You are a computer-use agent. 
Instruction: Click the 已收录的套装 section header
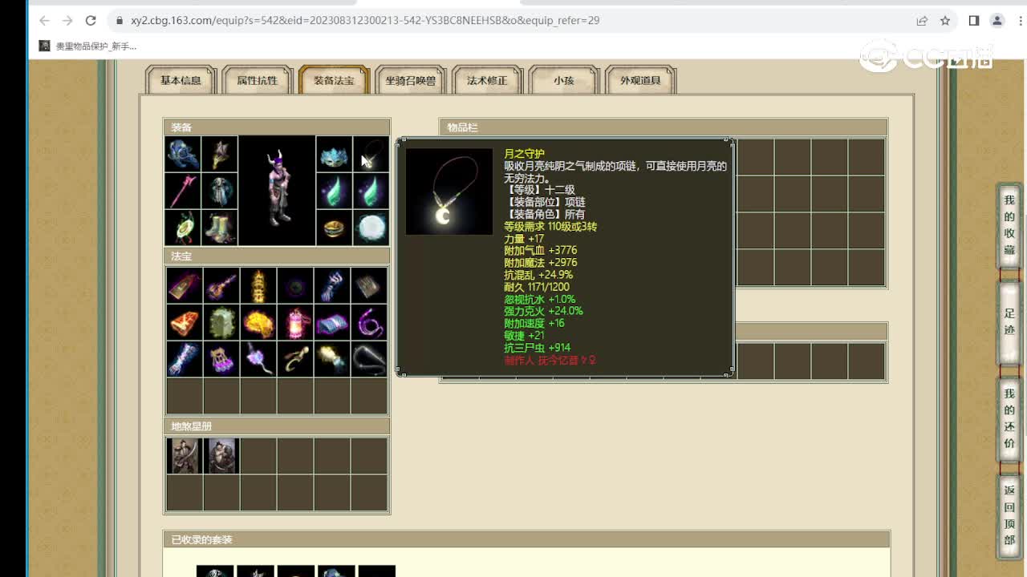coord(526,539)
